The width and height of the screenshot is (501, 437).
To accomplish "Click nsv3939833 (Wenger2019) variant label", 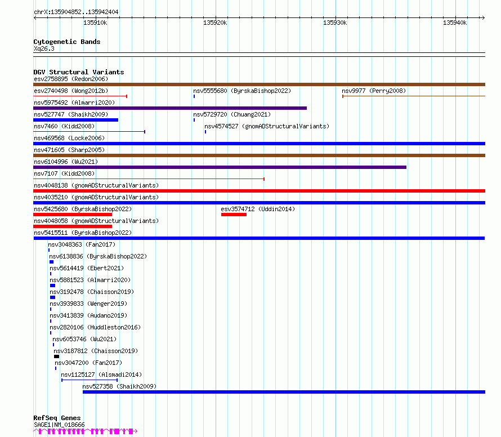I will 88,304.
